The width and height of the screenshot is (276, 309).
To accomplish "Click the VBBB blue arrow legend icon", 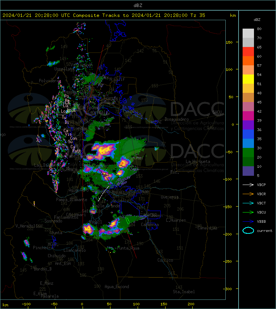I will click(248, 222).
